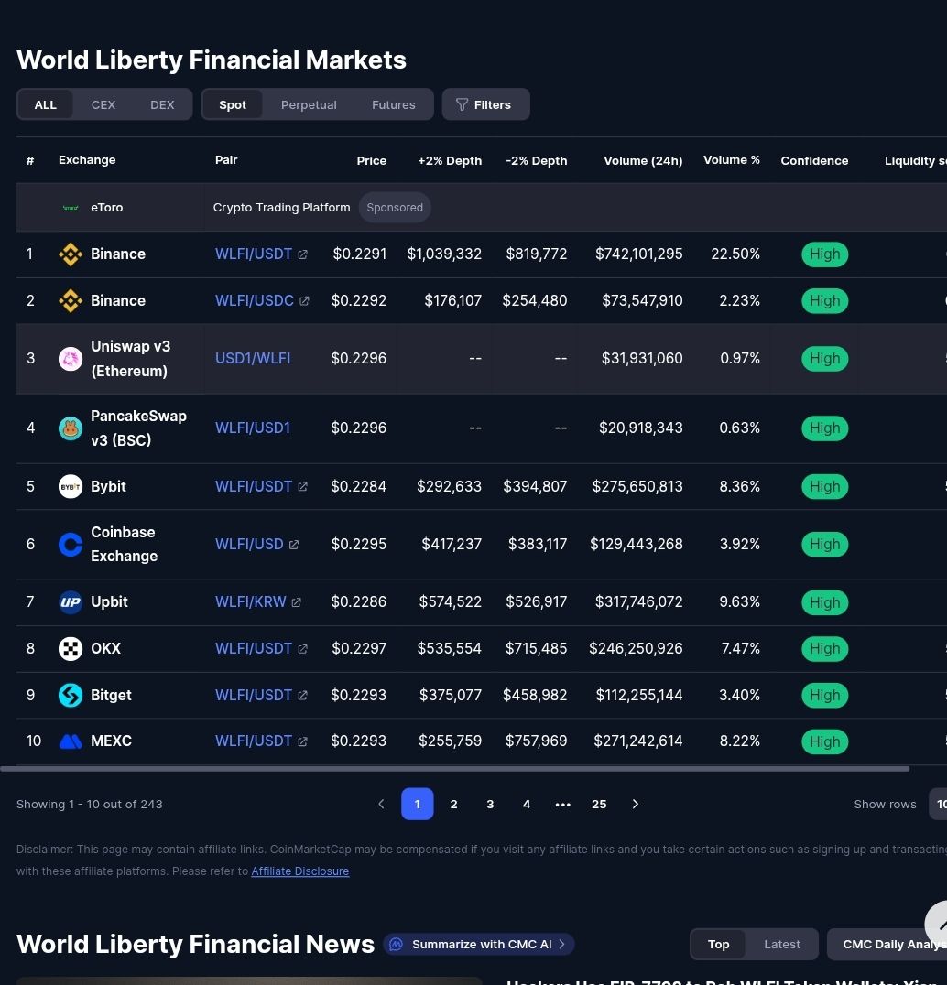Sort by Price column header
Image resolution: width=947 pixels, height=985 pixels.
(x=372, y=161)
